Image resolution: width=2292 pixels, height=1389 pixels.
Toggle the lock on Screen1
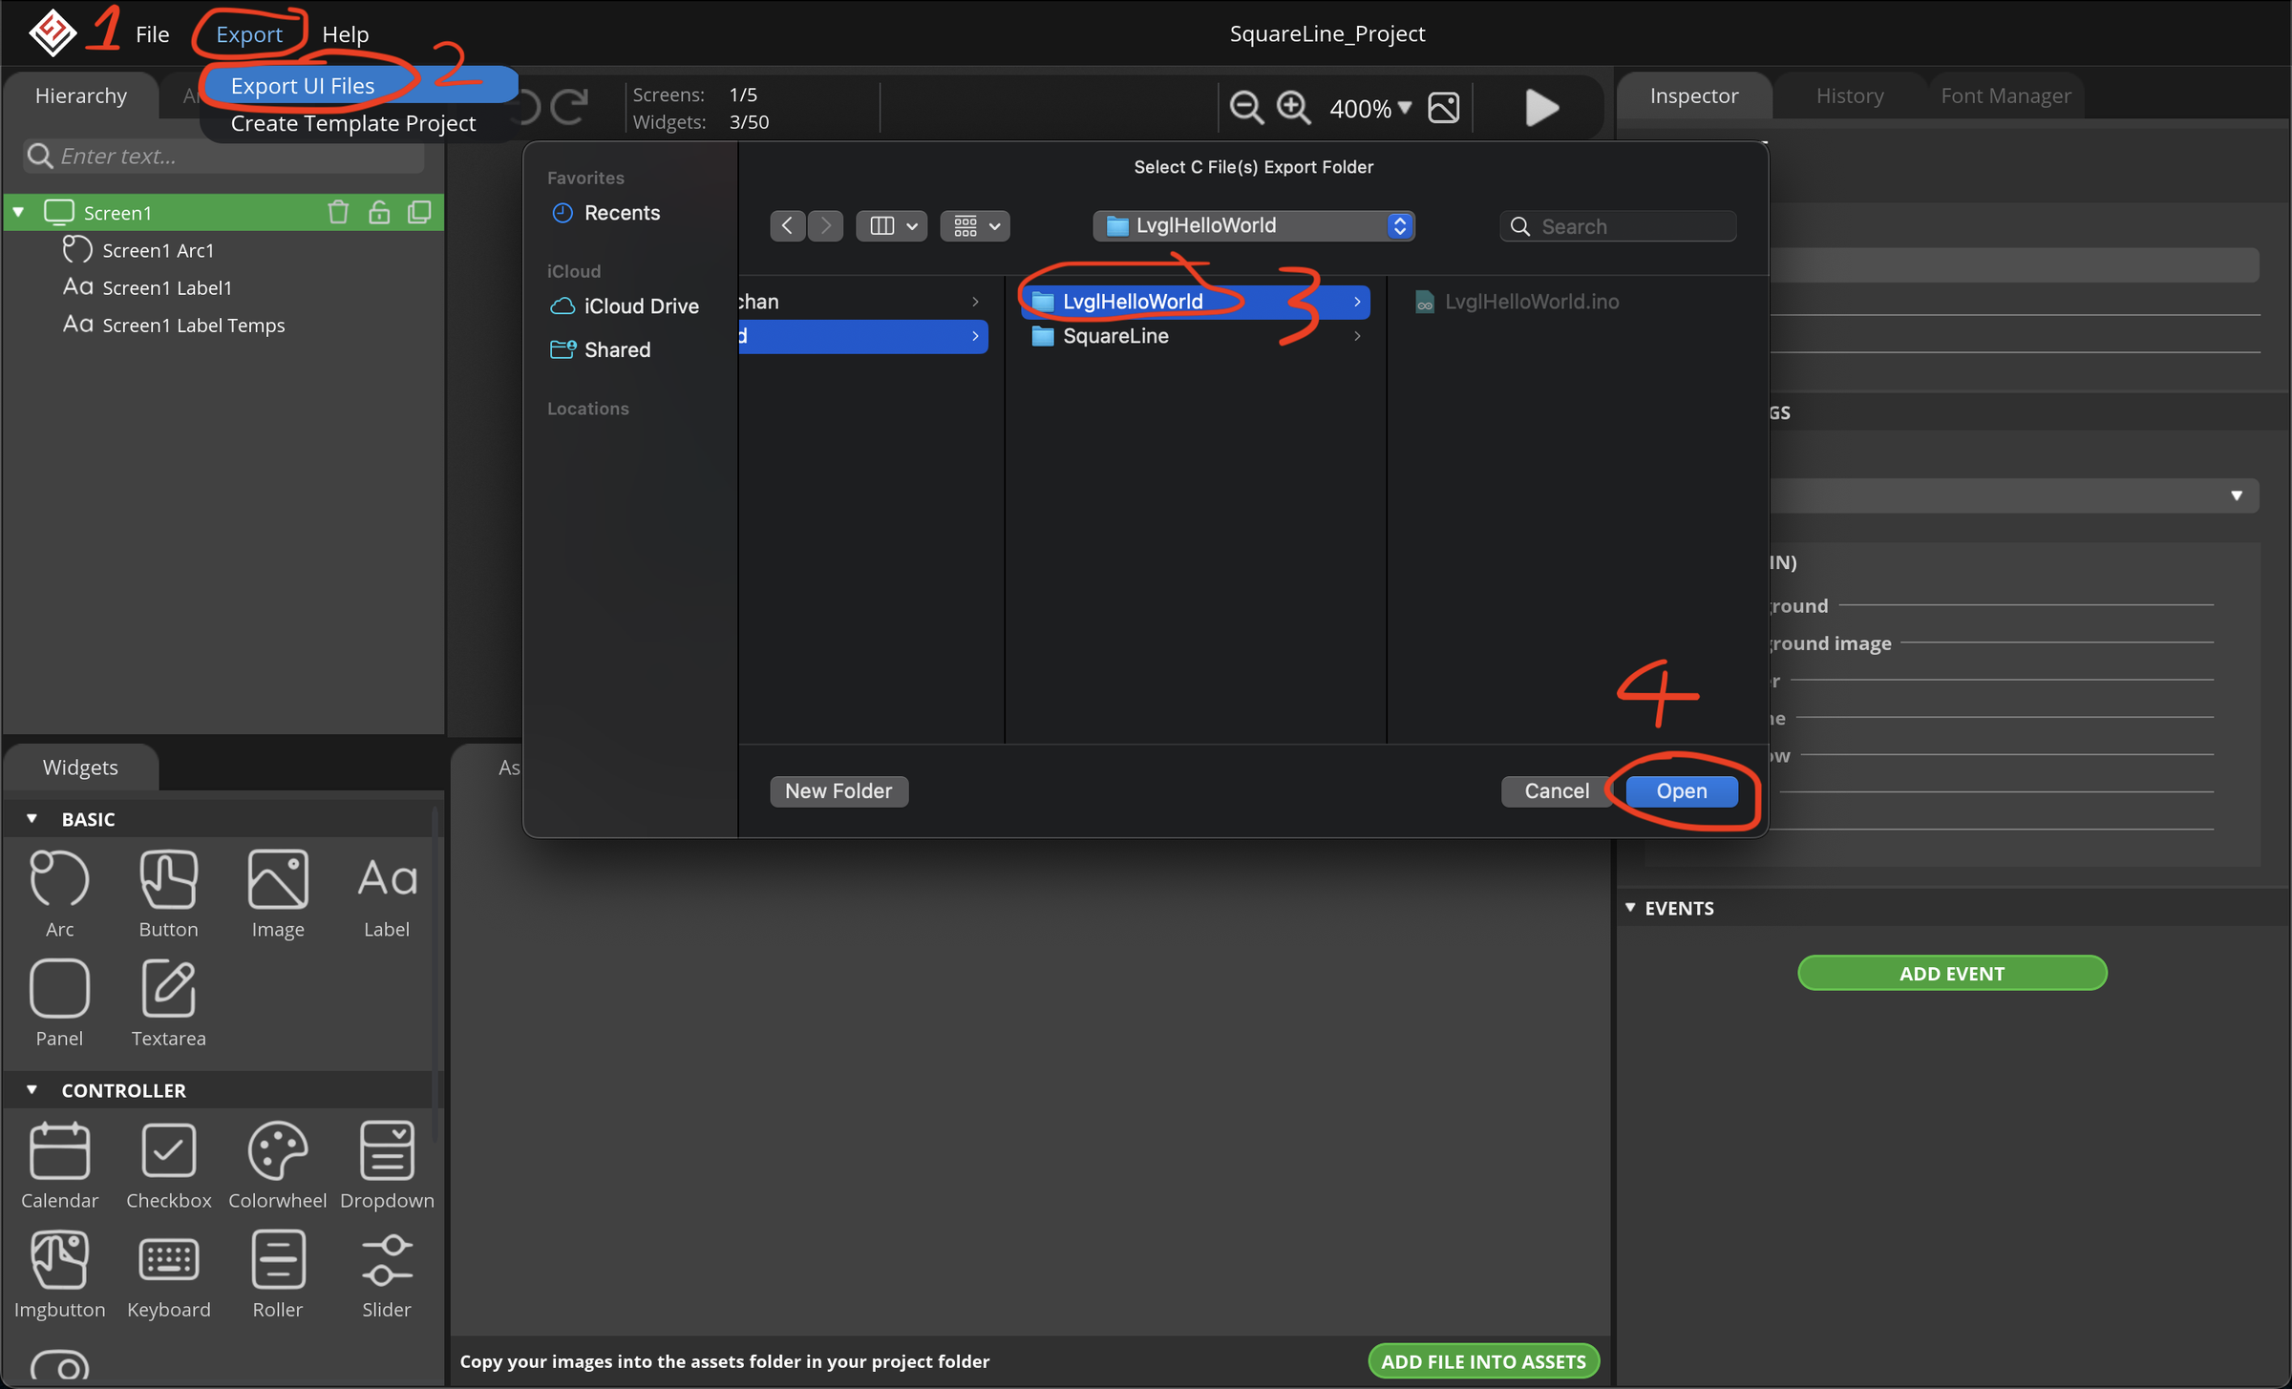pos(379,212)
